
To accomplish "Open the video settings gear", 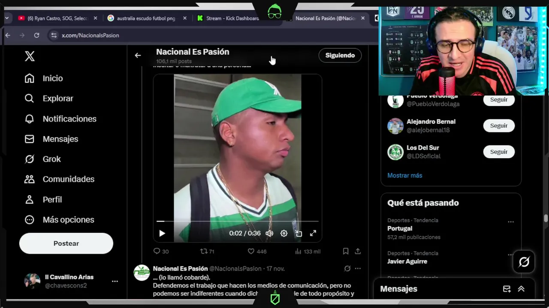I will (x=284, y=233).
